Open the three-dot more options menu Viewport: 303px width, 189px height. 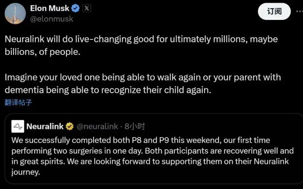pos(299,12)
